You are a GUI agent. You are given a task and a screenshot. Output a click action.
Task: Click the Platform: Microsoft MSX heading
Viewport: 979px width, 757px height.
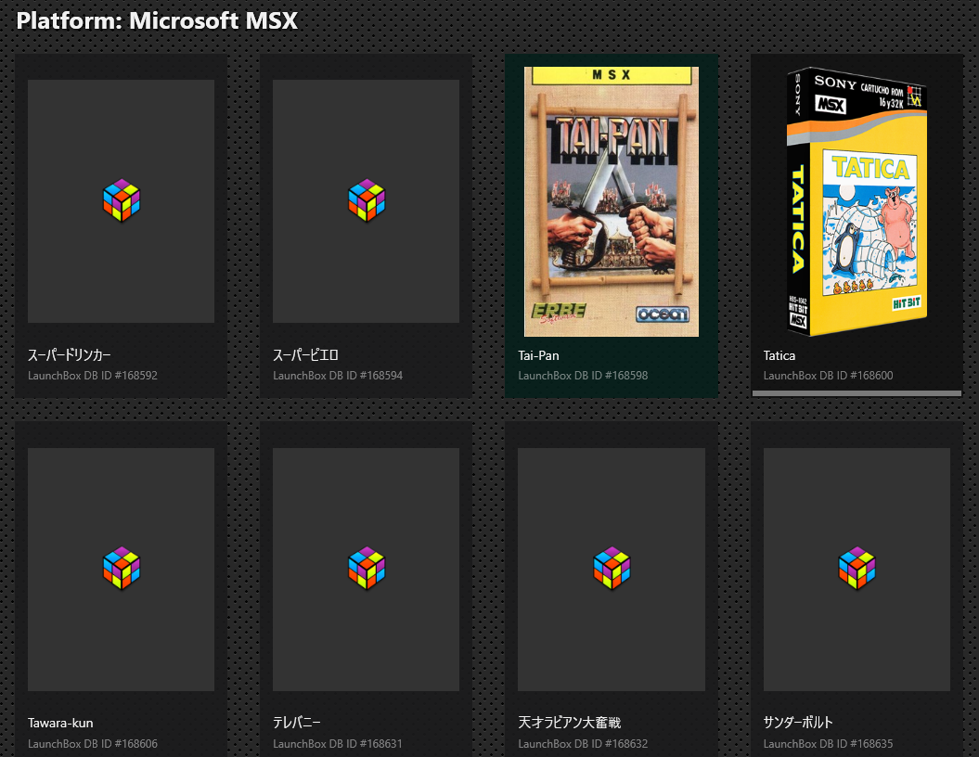157,20
